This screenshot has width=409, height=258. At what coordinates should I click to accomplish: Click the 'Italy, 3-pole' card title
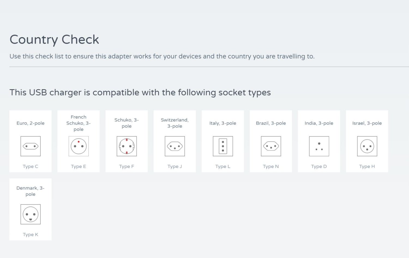point(223,123)
